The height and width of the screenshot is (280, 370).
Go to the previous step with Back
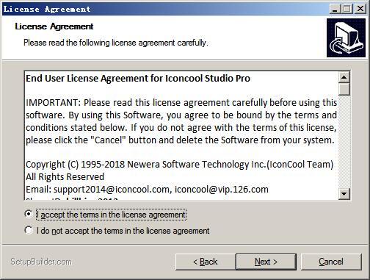pos(206,262)
